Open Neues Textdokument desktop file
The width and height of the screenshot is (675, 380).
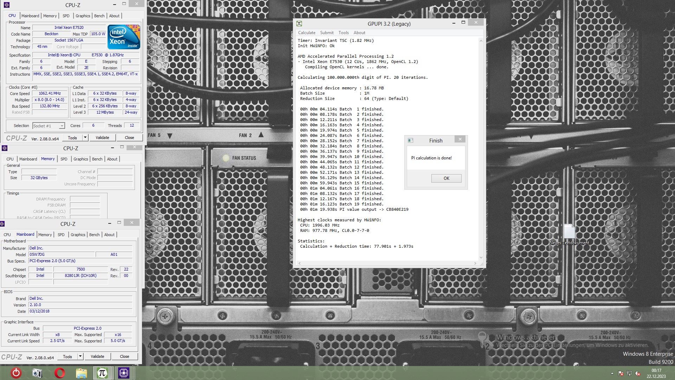click(x=569, y=234)
